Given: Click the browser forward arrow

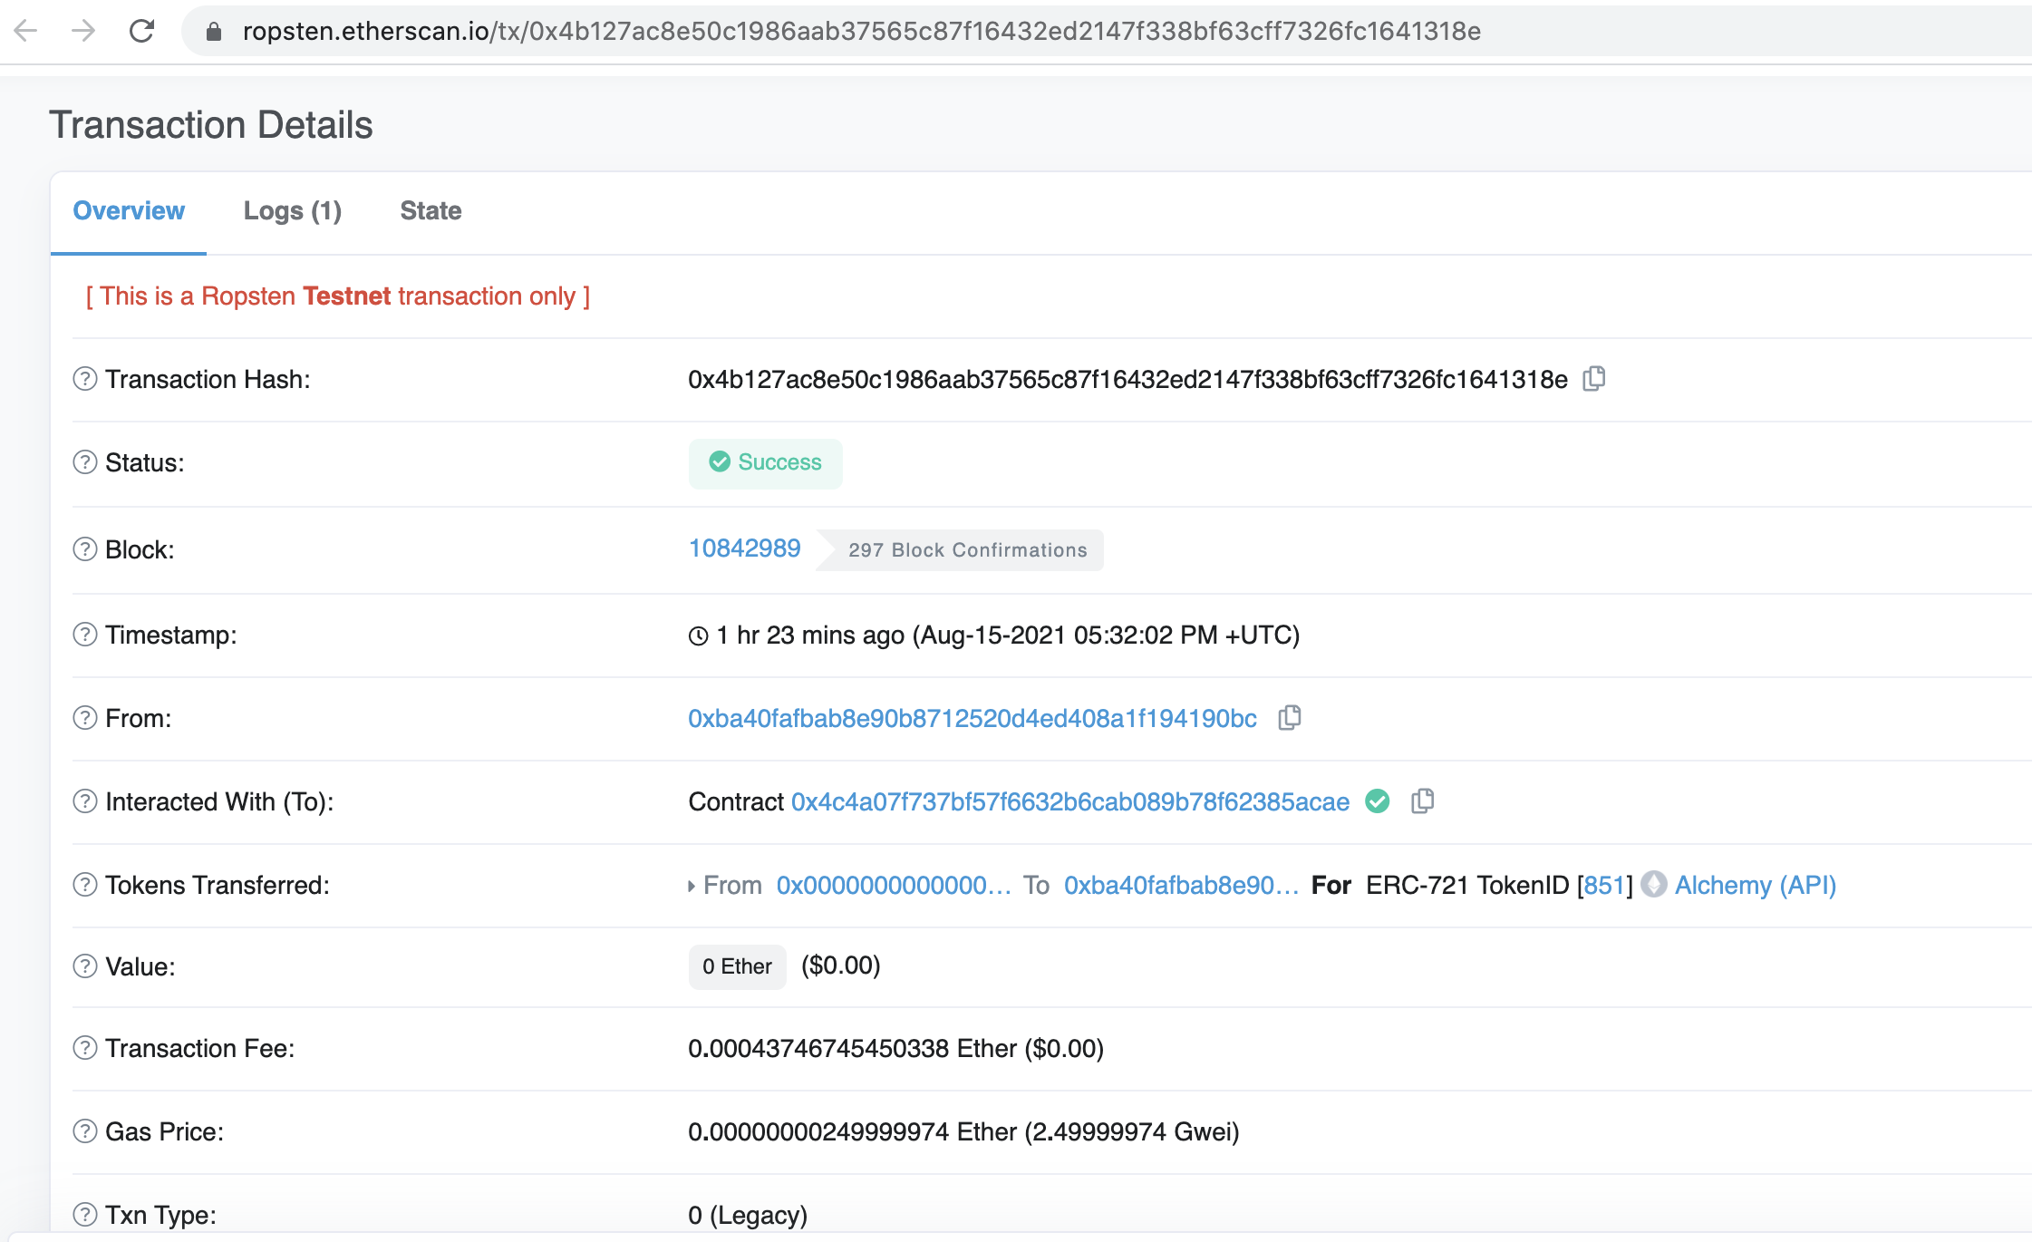Looking at the screenshot, I should (x=83, y=31).
